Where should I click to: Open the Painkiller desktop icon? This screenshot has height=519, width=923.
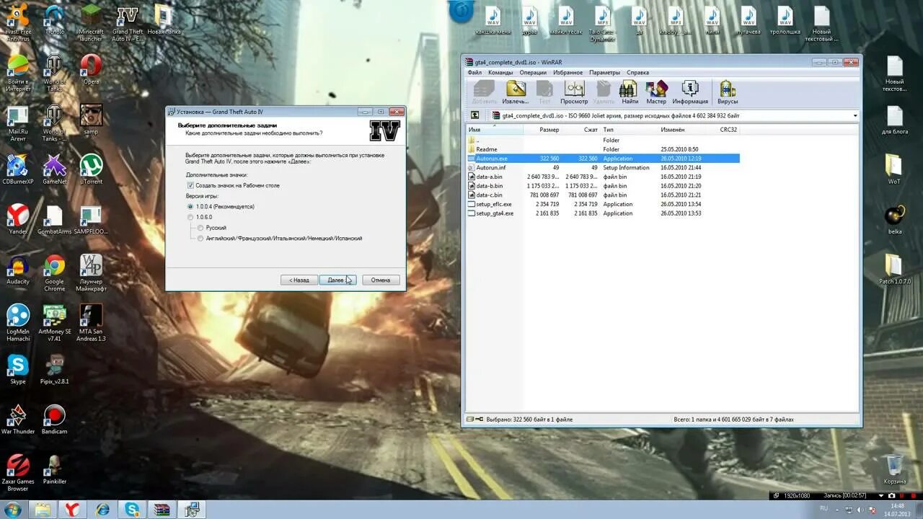54,469
